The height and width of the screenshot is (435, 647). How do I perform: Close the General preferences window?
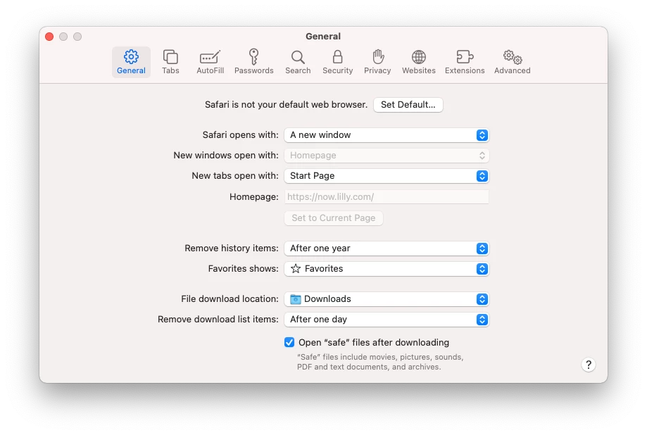pyautogui.click(x=49, y=37)
